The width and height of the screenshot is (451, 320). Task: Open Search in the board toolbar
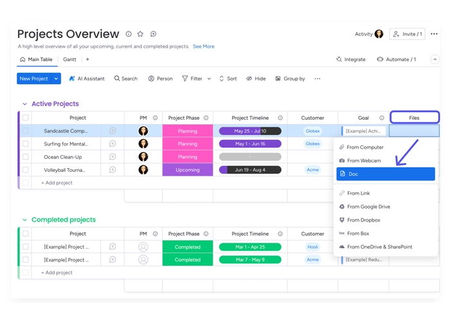pyautogui.click(x=126, y=79)
